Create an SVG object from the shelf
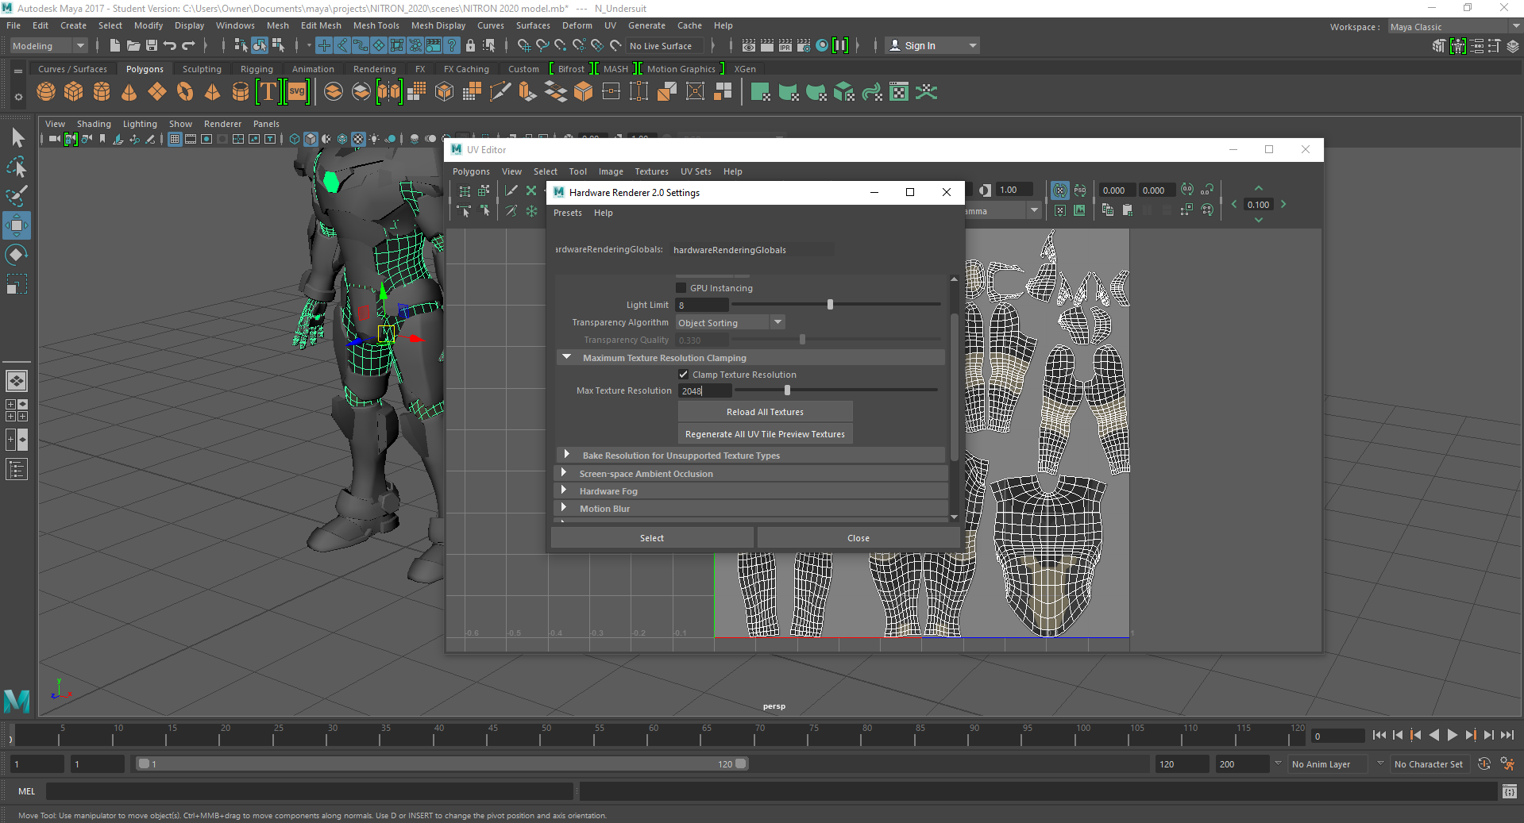Screen dimensions: 1524x823 coord(296,91)
